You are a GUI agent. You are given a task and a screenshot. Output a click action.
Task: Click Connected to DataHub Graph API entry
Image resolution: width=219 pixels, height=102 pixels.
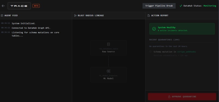[31, 28]
